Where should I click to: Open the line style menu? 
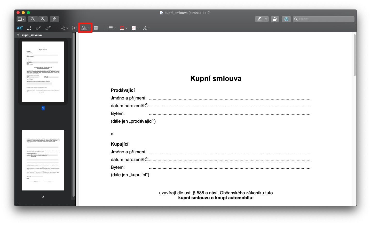112,28
